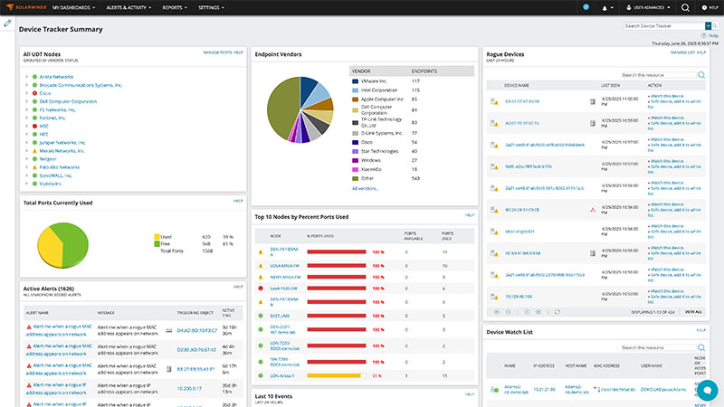Click the yellow Used legend swatch
The width and height of the screenshot is (724, 407).
tap(157, 237)
